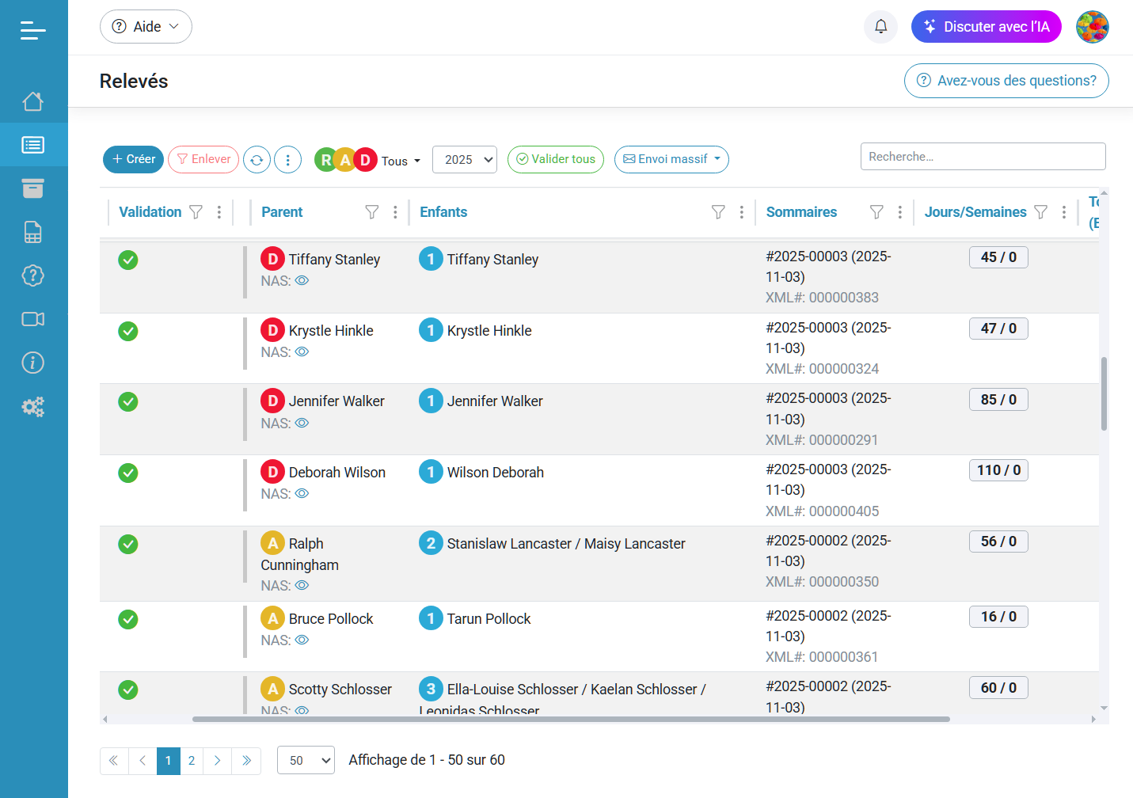
Task: Toggle NAS visibility for Bruce Pollock
Action: (x=302, y=640)
